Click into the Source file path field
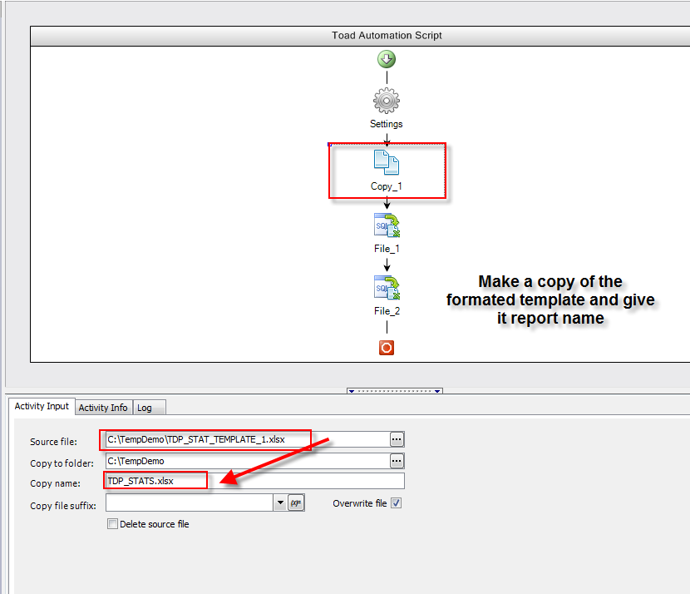 [x=248, y=439]
